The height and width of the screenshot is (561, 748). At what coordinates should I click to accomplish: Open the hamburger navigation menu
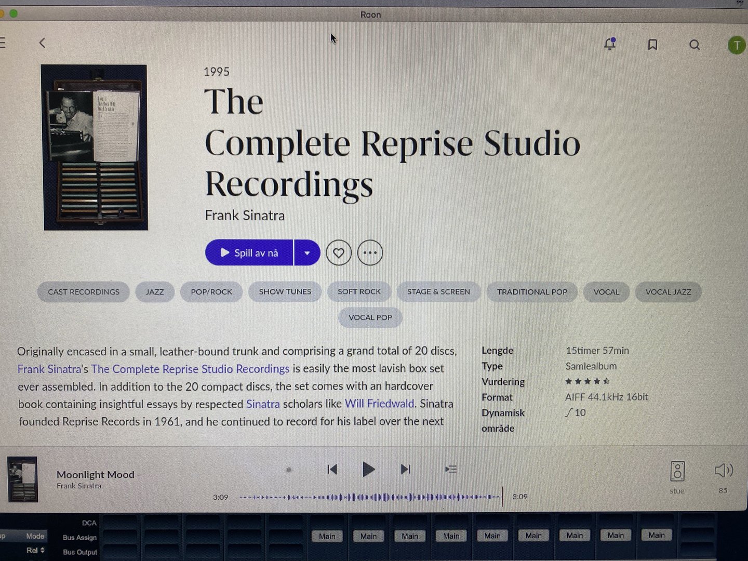tap(3, 43)
